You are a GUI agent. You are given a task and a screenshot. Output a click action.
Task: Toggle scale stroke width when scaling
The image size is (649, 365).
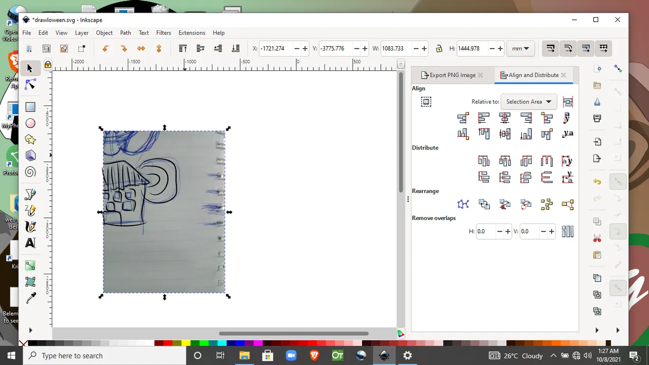[x=551, y=49]
